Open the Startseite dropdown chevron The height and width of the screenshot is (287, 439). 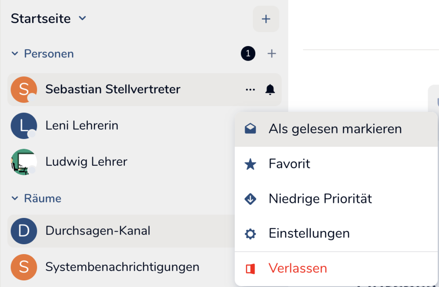pos(83,18)
